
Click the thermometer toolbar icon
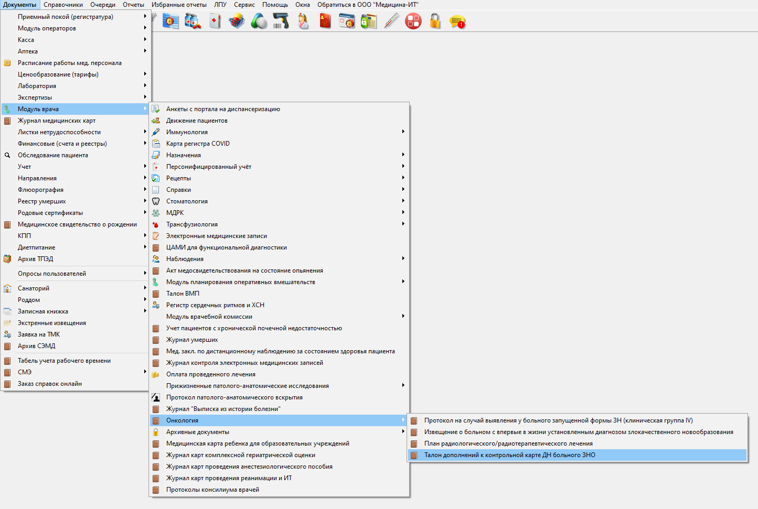(x=391, y=21)
